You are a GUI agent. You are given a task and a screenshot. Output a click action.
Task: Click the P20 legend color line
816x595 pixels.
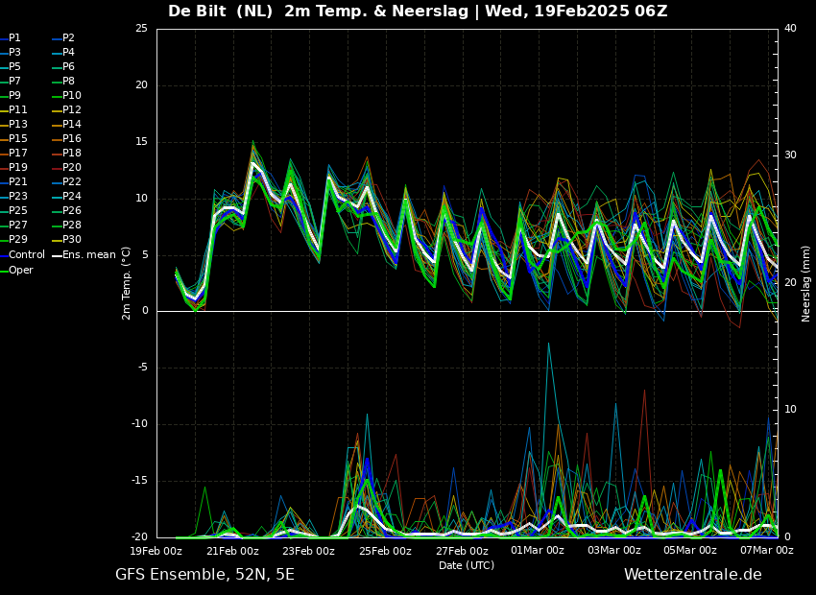pyautogui.click(x=57, y=168)
